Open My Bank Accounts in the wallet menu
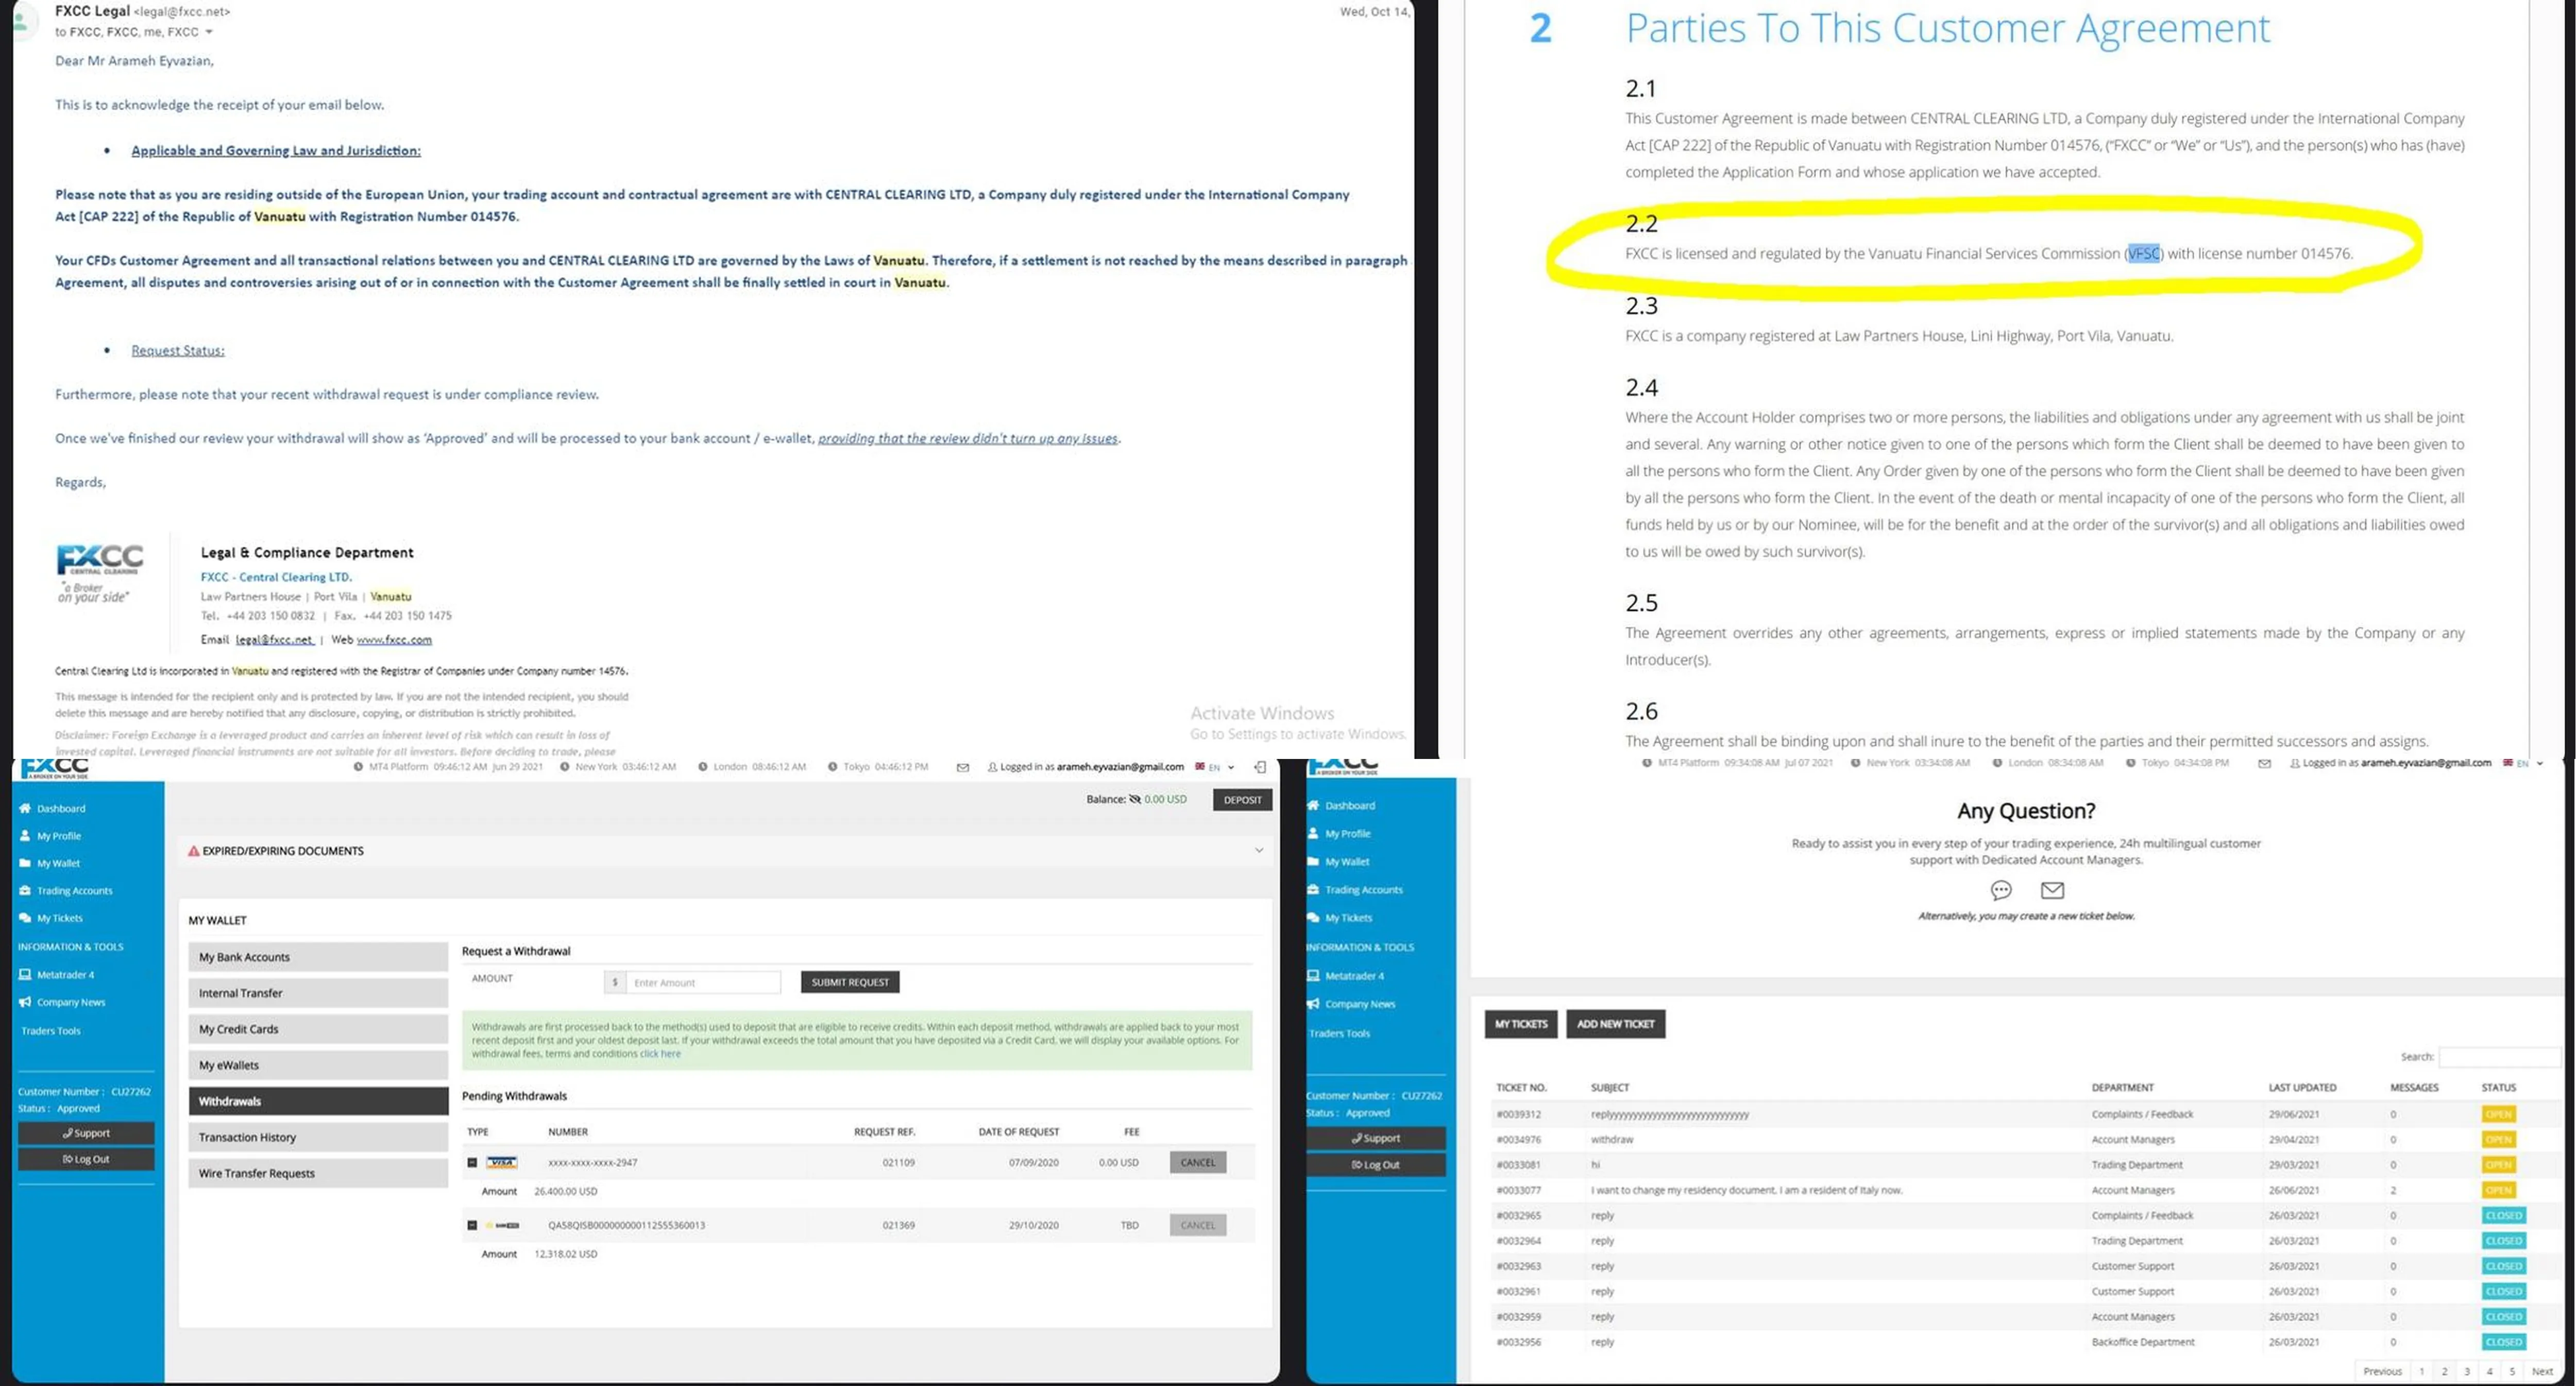This screenshot has height=1386, width=2576. (318, 957)
